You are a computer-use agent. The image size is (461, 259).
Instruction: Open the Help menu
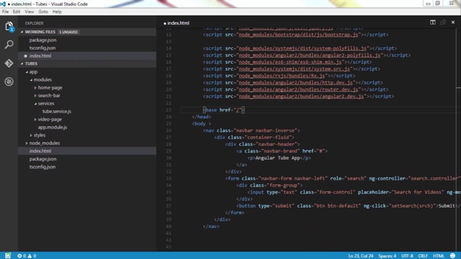pyautogui.click(x=57, y=12)
